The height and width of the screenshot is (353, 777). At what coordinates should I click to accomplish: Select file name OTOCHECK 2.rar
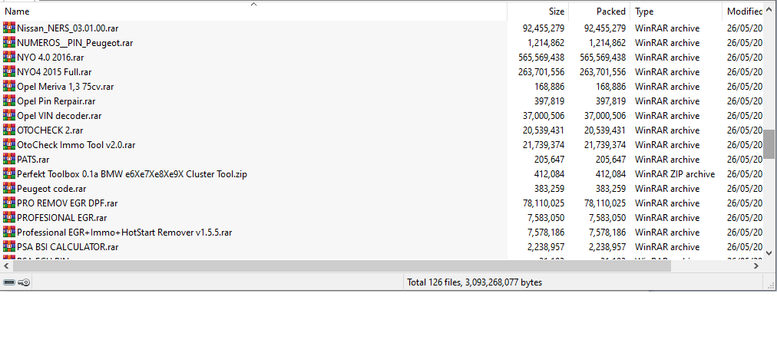pos(50,130)
